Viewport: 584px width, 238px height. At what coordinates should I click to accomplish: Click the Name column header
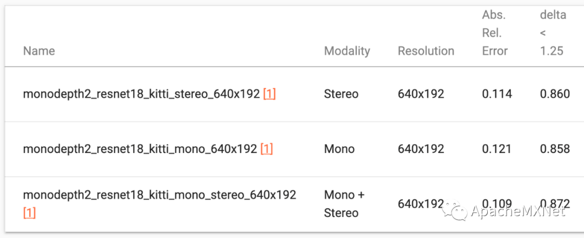click(x=39, y=51)
